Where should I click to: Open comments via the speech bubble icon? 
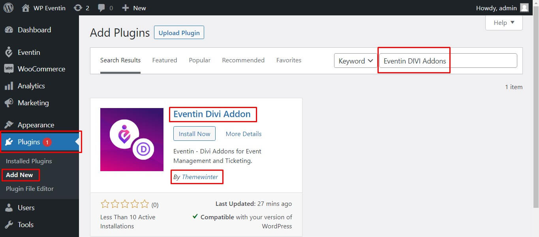[x=101, y=7]
